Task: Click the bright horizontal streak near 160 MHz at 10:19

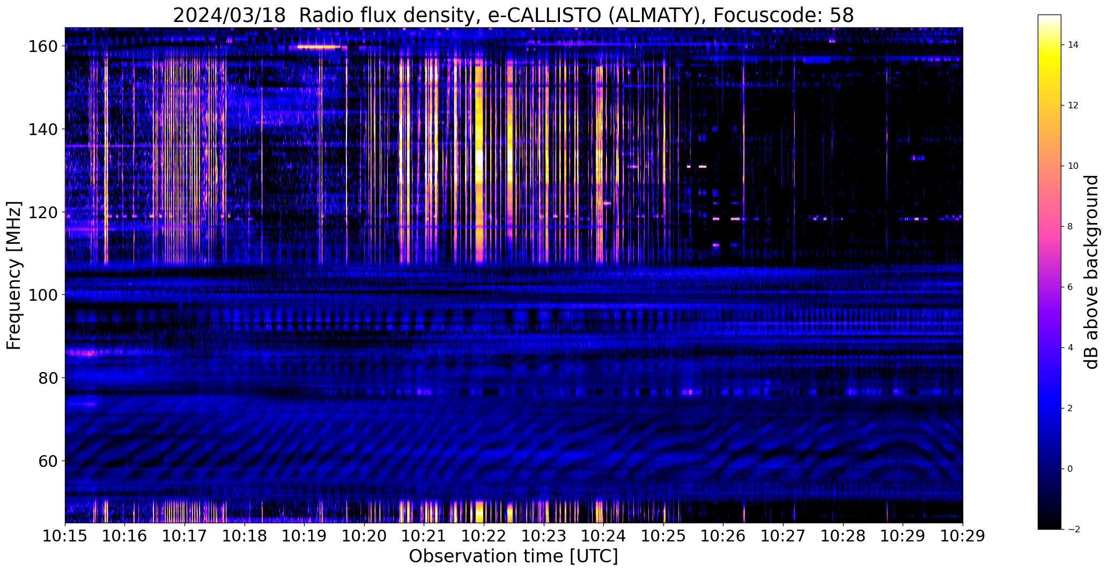Action: 319,47
